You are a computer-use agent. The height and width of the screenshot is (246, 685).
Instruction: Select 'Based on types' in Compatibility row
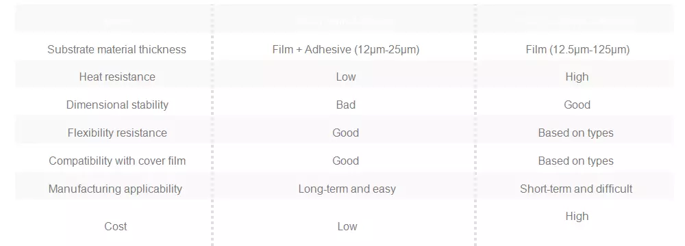[576, 161]
